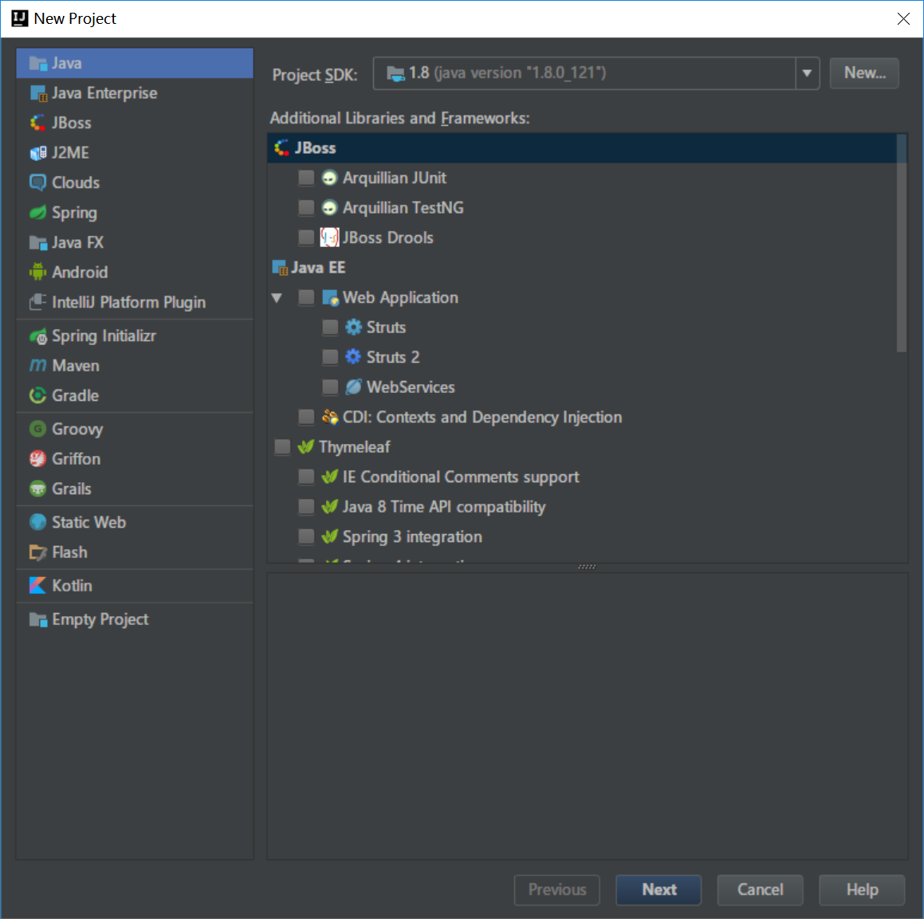Click the Android robot icon

[x=37, y=272]
